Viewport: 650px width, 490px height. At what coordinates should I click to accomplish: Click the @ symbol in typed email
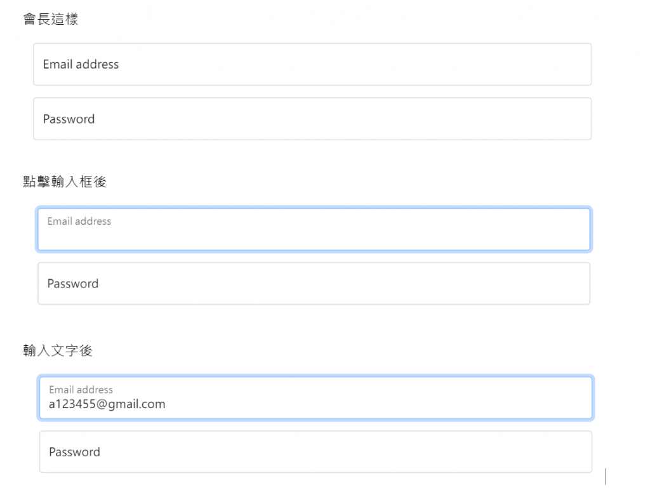click(x=101, y=404)
